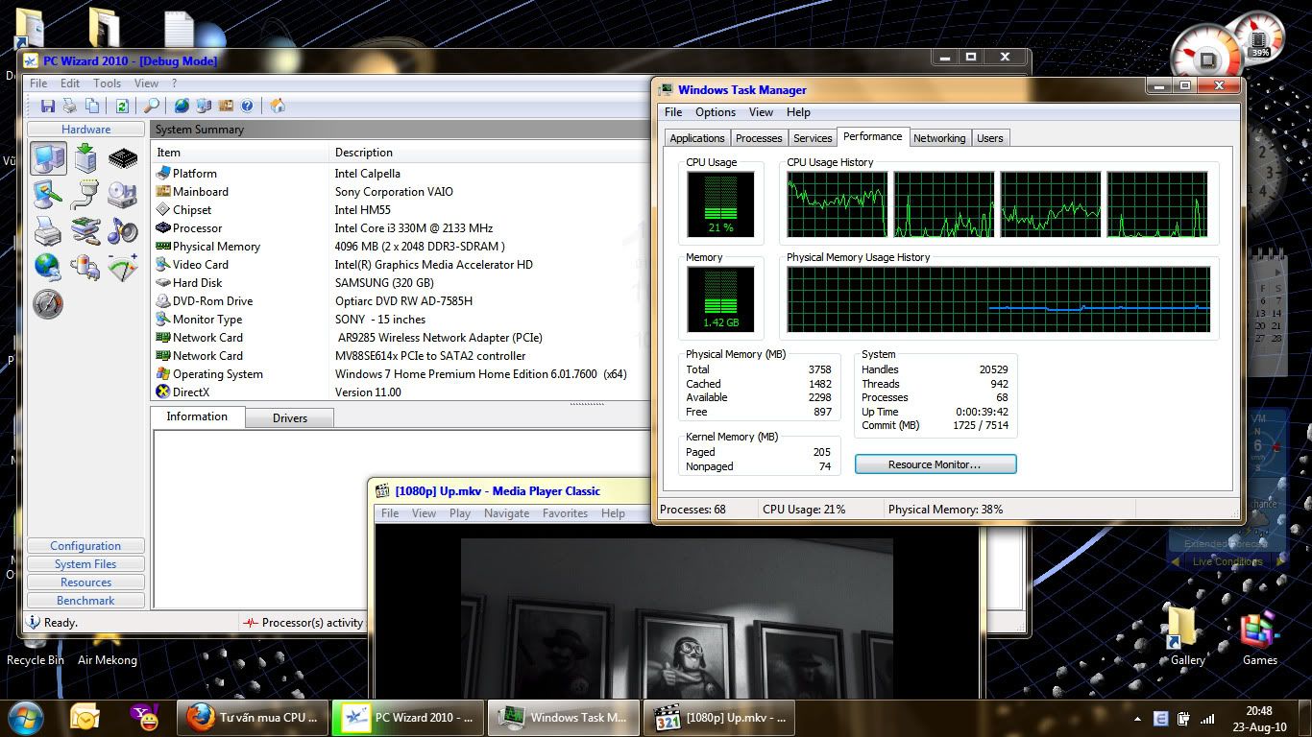Image resolution: width=1312 pixels, height=737 pixels.
Task: Click the Save icon in PC Wizard toolbar
Action: (48, 106)
